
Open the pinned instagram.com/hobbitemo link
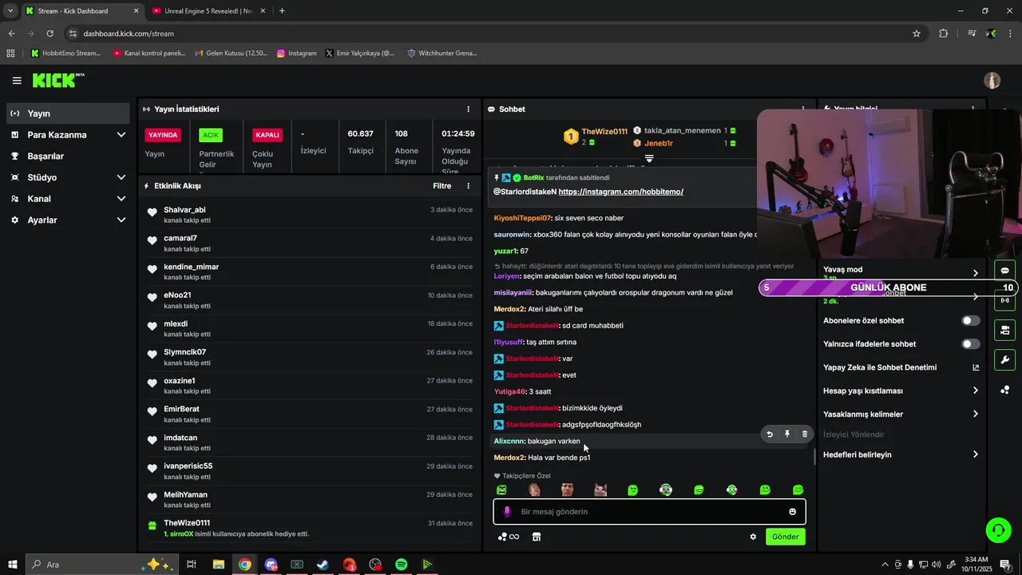click(x=620, y=192)
